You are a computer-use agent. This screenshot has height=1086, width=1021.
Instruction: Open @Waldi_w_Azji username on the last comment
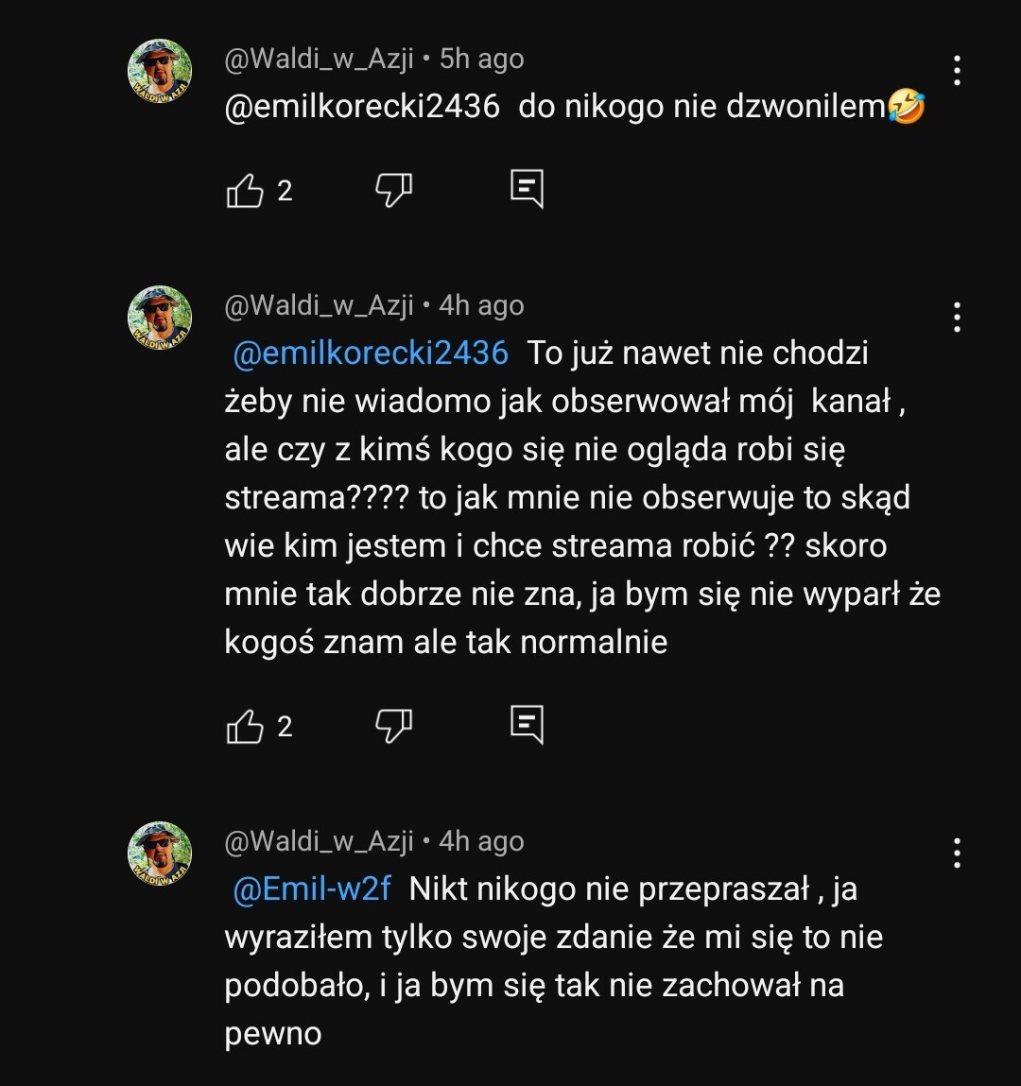point(319,841)
